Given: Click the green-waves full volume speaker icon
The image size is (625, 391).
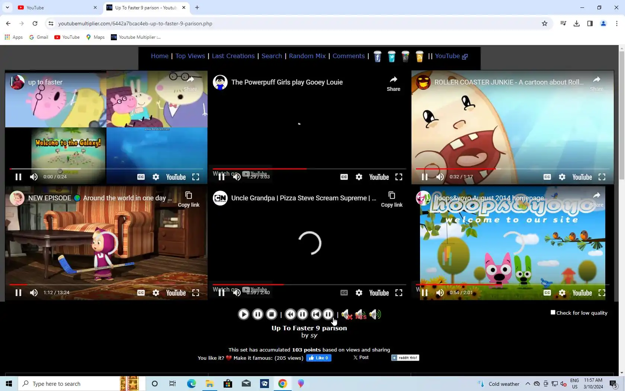Looking at the screenshot, I should tap(375, 315).
